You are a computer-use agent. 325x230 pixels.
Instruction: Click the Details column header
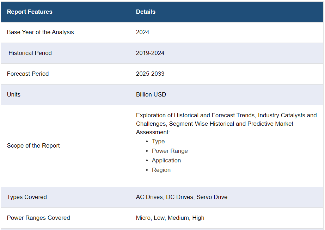pyautogui.click(x=146, y=12)
